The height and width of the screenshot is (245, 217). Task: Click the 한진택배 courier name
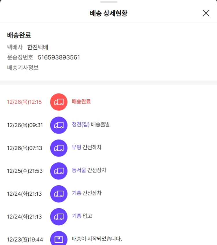point(38,47)
